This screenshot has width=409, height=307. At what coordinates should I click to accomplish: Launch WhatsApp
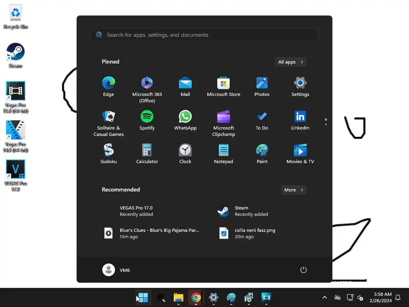click(x=185, y=120)
